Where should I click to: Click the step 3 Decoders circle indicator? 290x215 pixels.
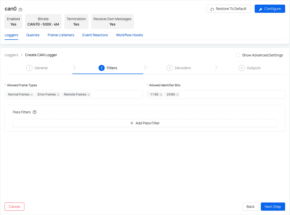pyautogui.click(x=169, y=68)
